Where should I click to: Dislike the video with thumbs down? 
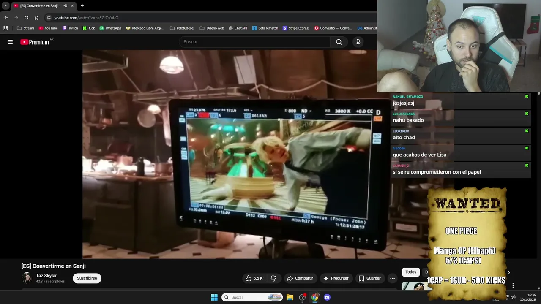click(x=273, y=278)
